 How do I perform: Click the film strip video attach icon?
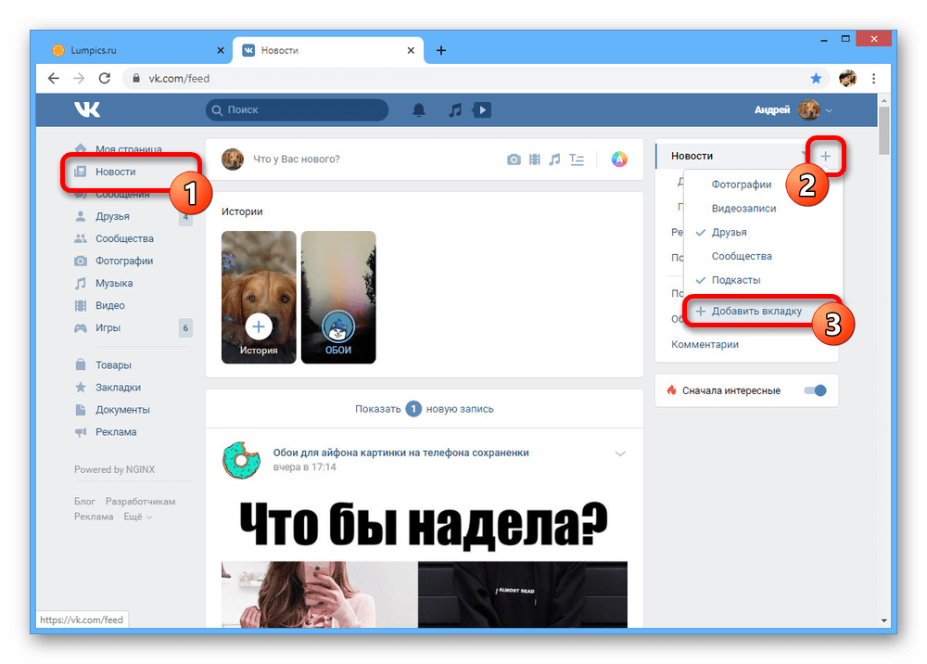point(534,160)
